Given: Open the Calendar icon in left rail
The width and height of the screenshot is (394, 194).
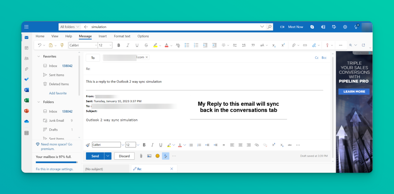Looking at the screenshot, I should click(26, 48).
